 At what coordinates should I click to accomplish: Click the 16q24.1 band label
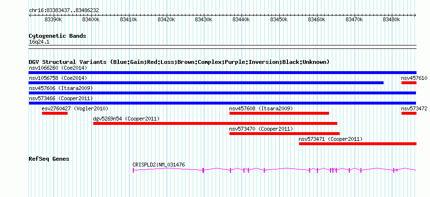(39, 42)
